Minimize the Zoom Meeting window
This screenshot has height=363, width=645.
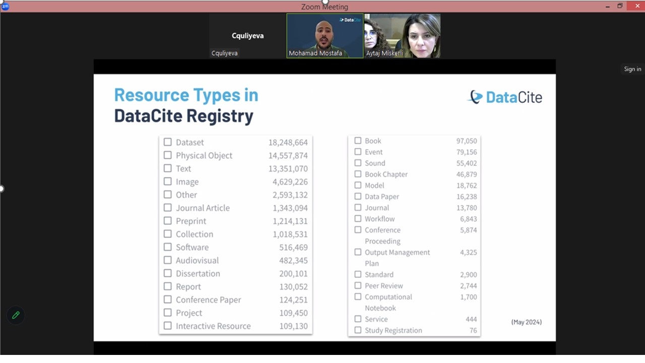pos(607,6)
